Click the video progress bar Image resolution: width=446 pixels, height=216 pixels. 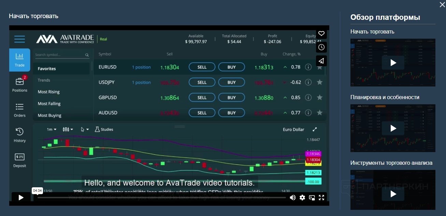tap(162, 198)
